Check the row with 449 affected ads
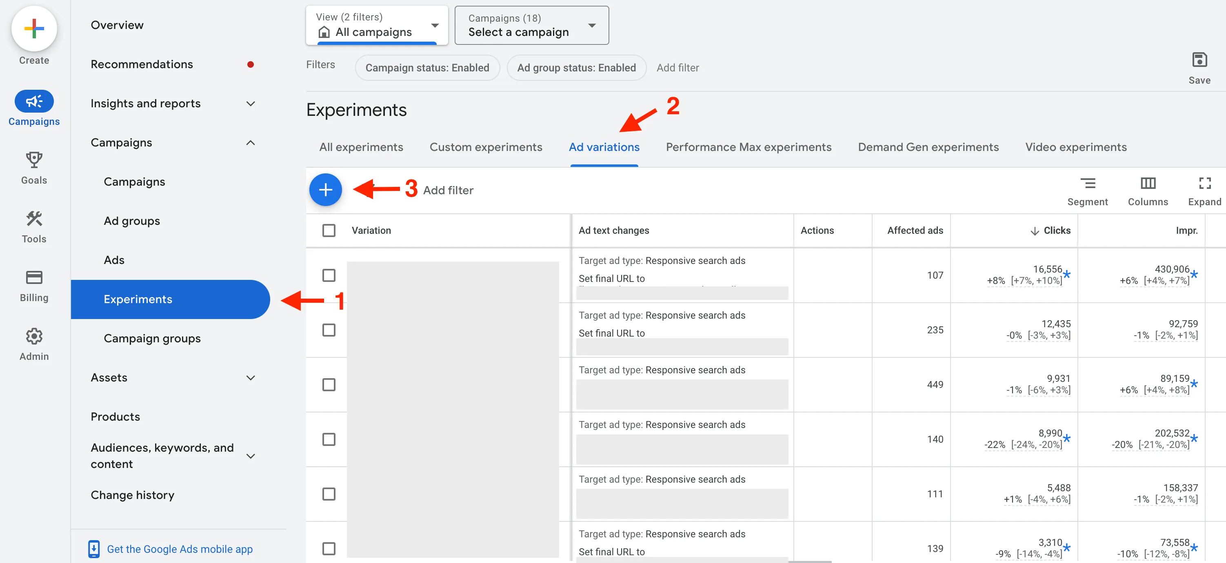 pos(329,385)
